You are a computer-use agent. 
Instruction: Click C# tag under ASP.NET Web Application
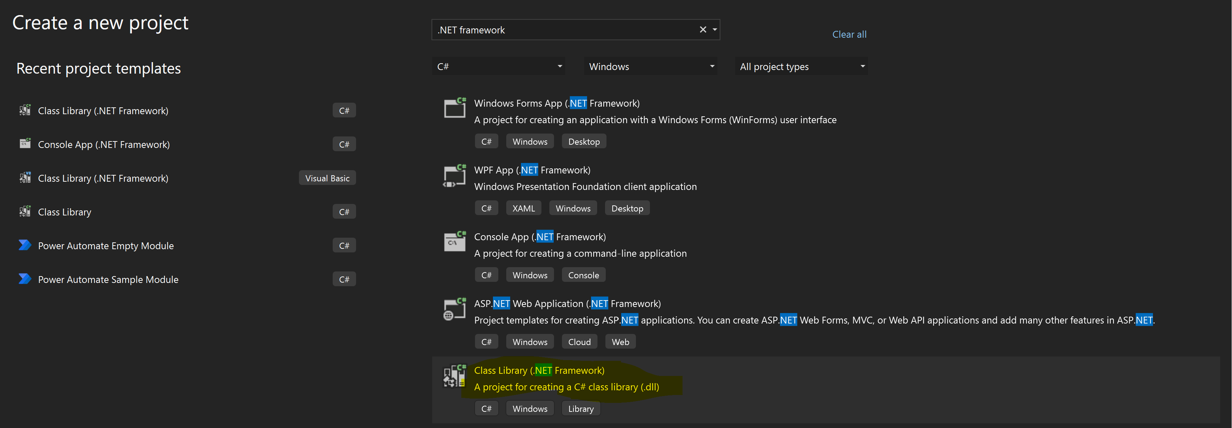[x=486, y=342]
